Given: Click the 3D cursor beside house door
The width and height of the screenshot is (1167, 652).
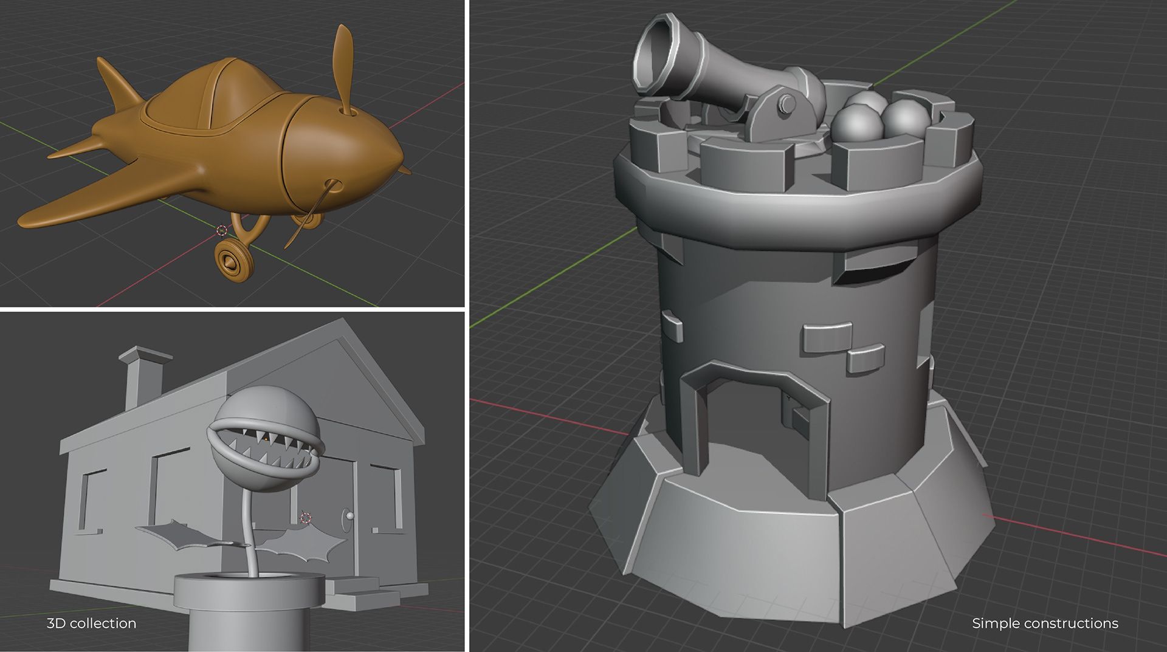Looking at the screenshot, I should coord(306,518).
